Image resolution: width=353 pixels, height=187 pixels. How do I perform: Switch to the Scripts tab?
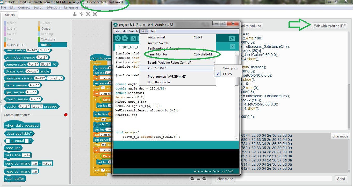[x=10, y=15]
